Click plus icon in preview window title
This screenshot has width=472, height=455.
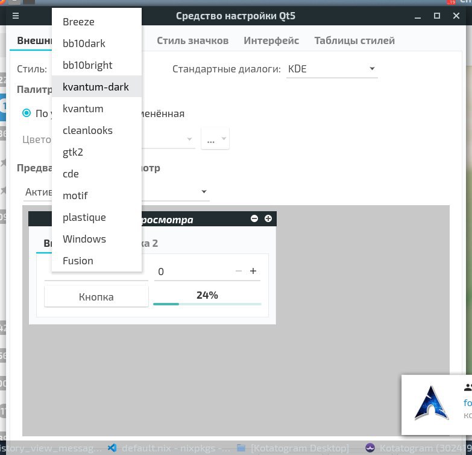click(x=268, y=218)
